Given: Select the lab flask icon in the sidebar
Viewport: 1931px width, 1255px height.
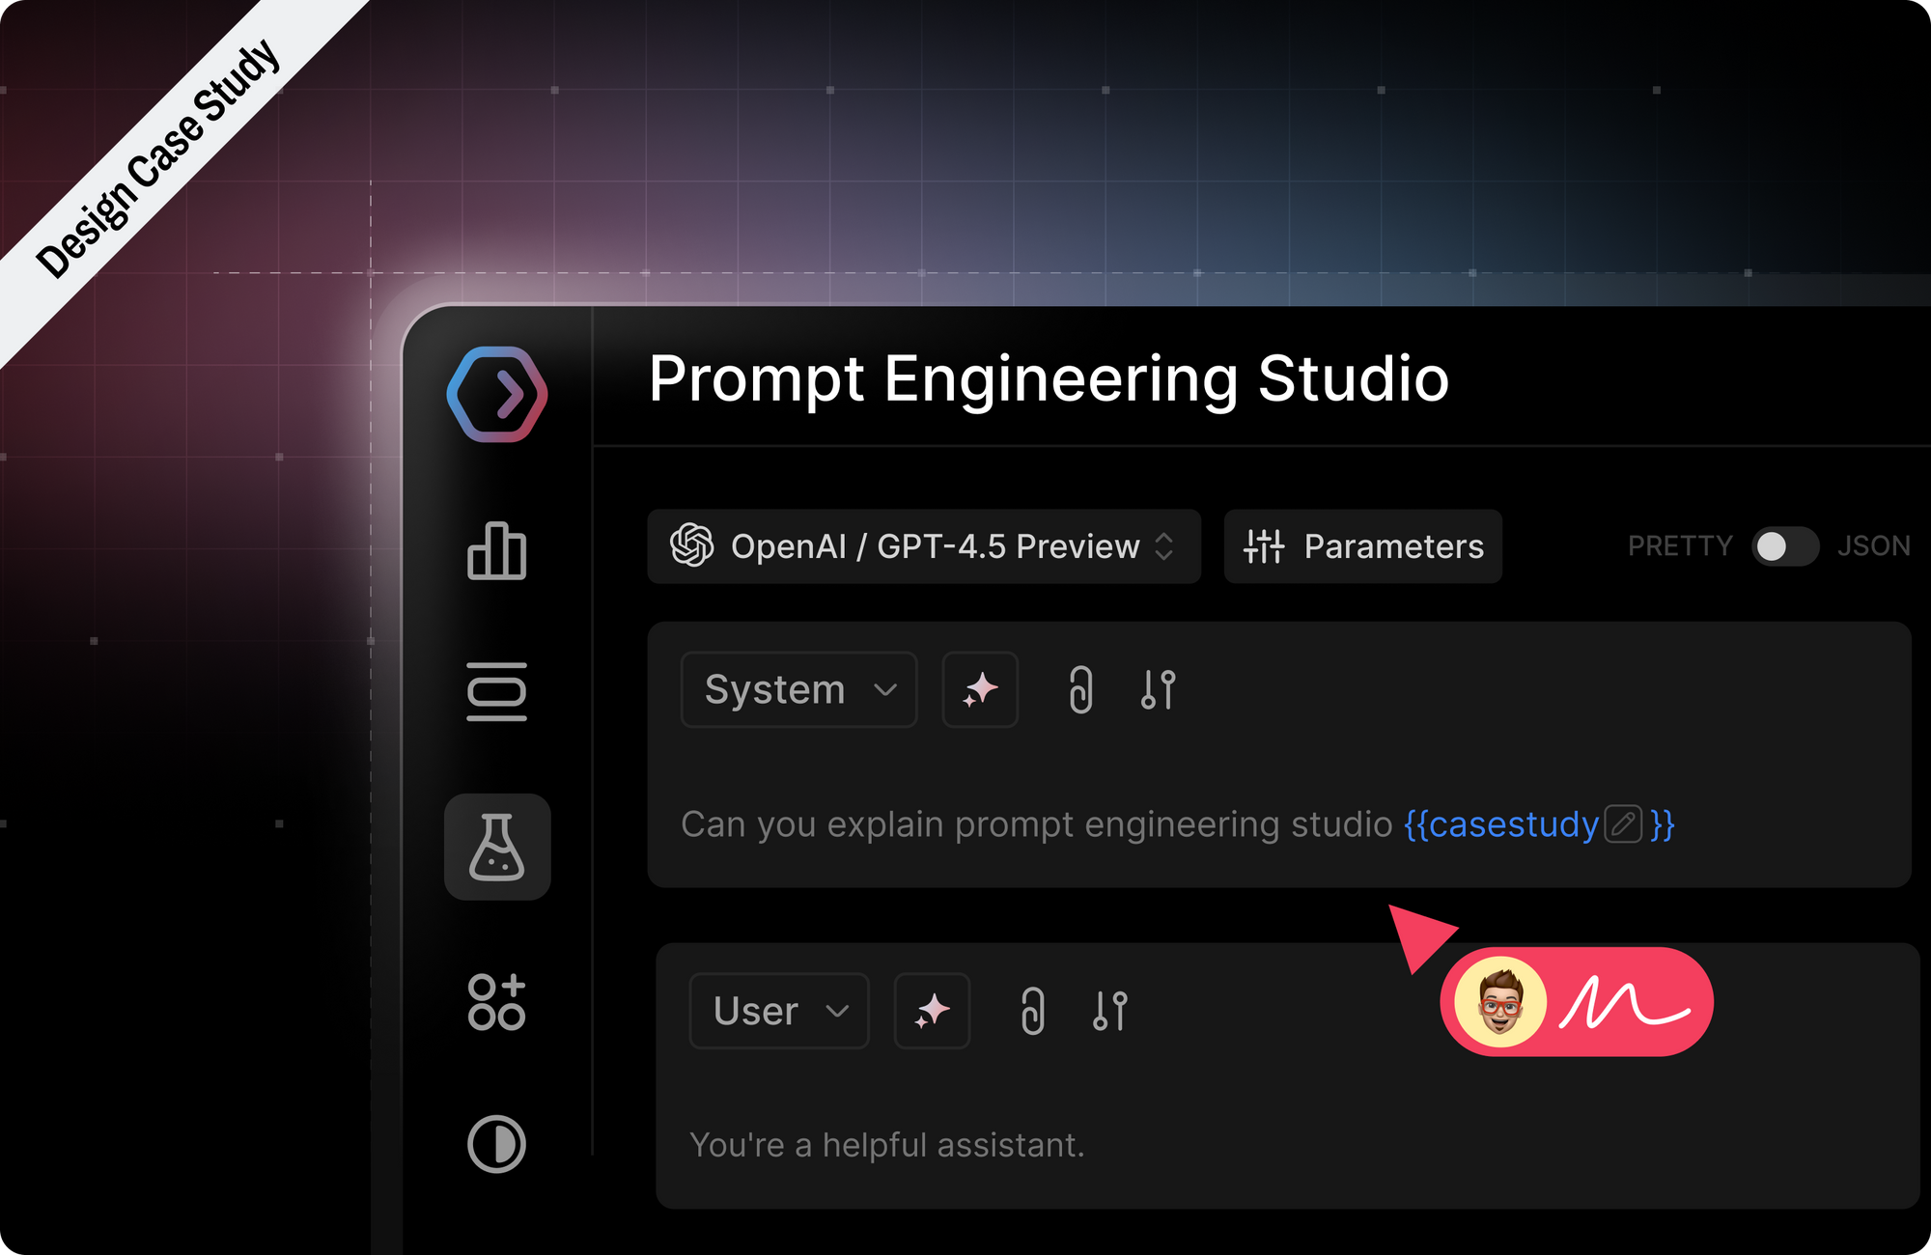Looking at the screenshot, I should click(x=496, y=847).
